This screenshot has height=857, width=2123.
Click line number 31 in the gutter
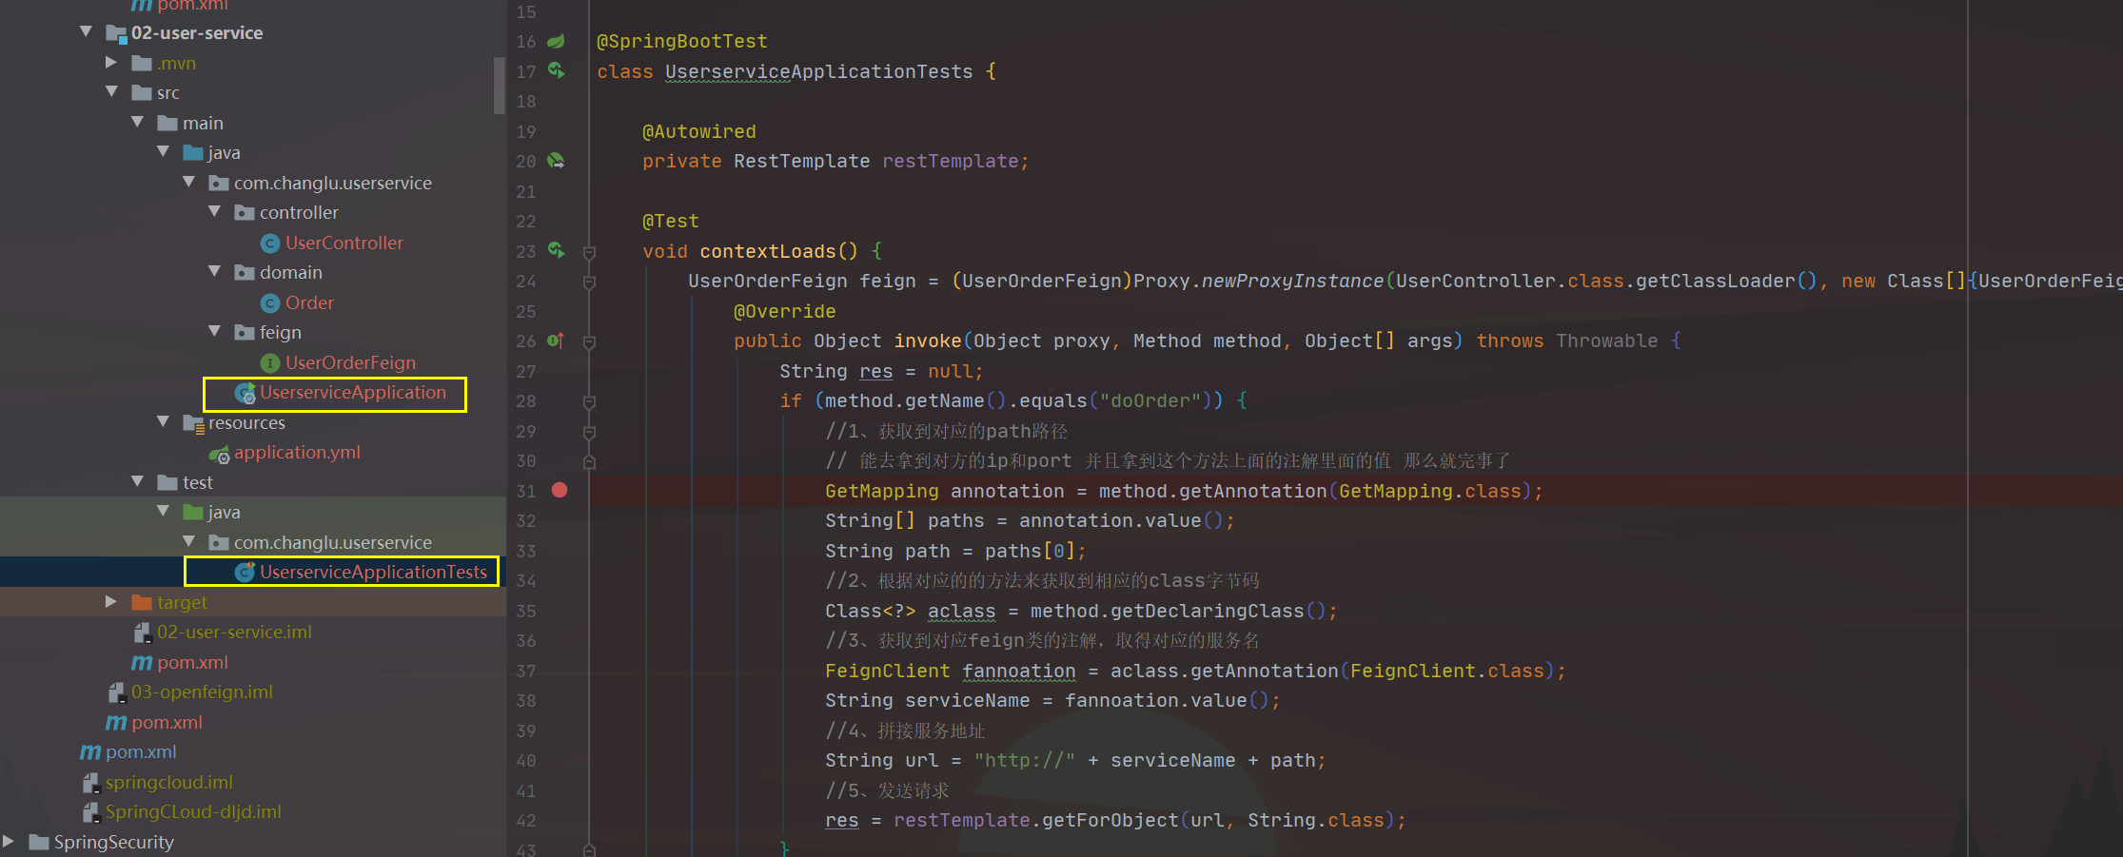(526, 492)
